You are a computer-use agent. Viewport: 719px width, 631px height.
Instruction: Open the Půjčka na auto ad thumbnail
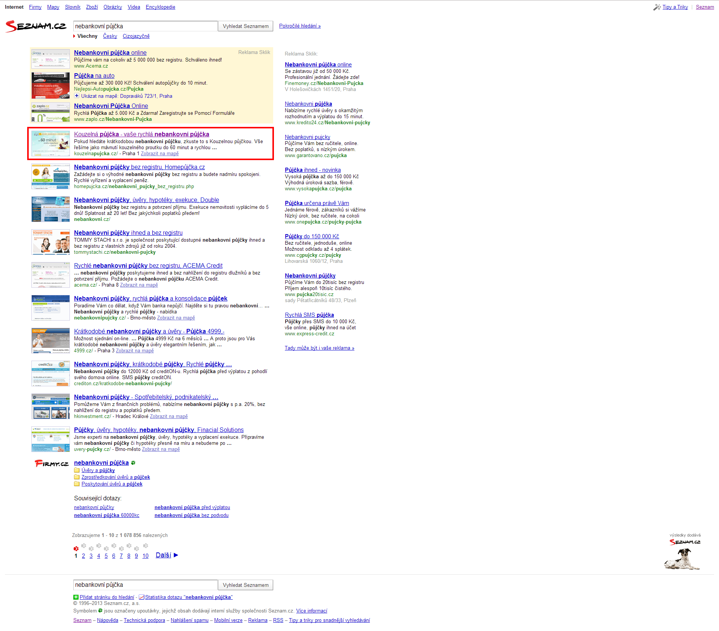tap(51, 85)
